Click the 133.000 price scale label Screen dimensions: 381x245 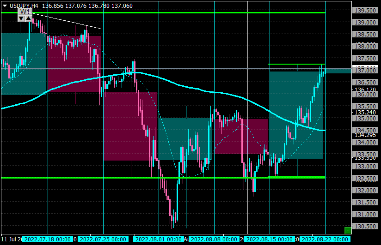pos(365,167)
